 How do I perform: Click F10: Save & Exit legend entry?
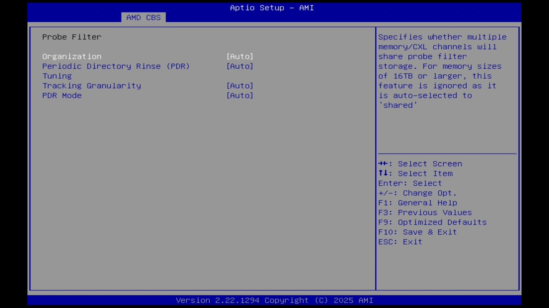pyautogui.click(x=417, y=232)
